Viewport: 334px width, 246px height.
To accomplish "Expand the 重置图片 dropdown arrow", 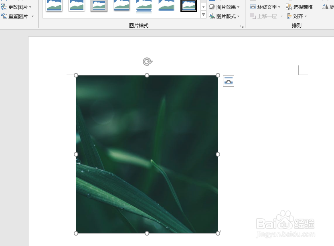I will pos(32,16).
